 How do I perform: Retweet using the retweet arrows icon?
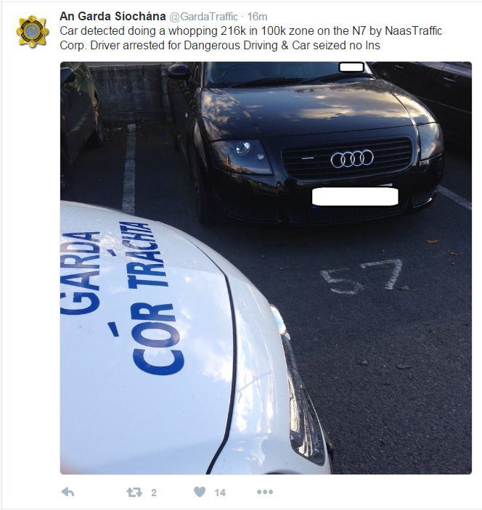[x=134, y=492]
